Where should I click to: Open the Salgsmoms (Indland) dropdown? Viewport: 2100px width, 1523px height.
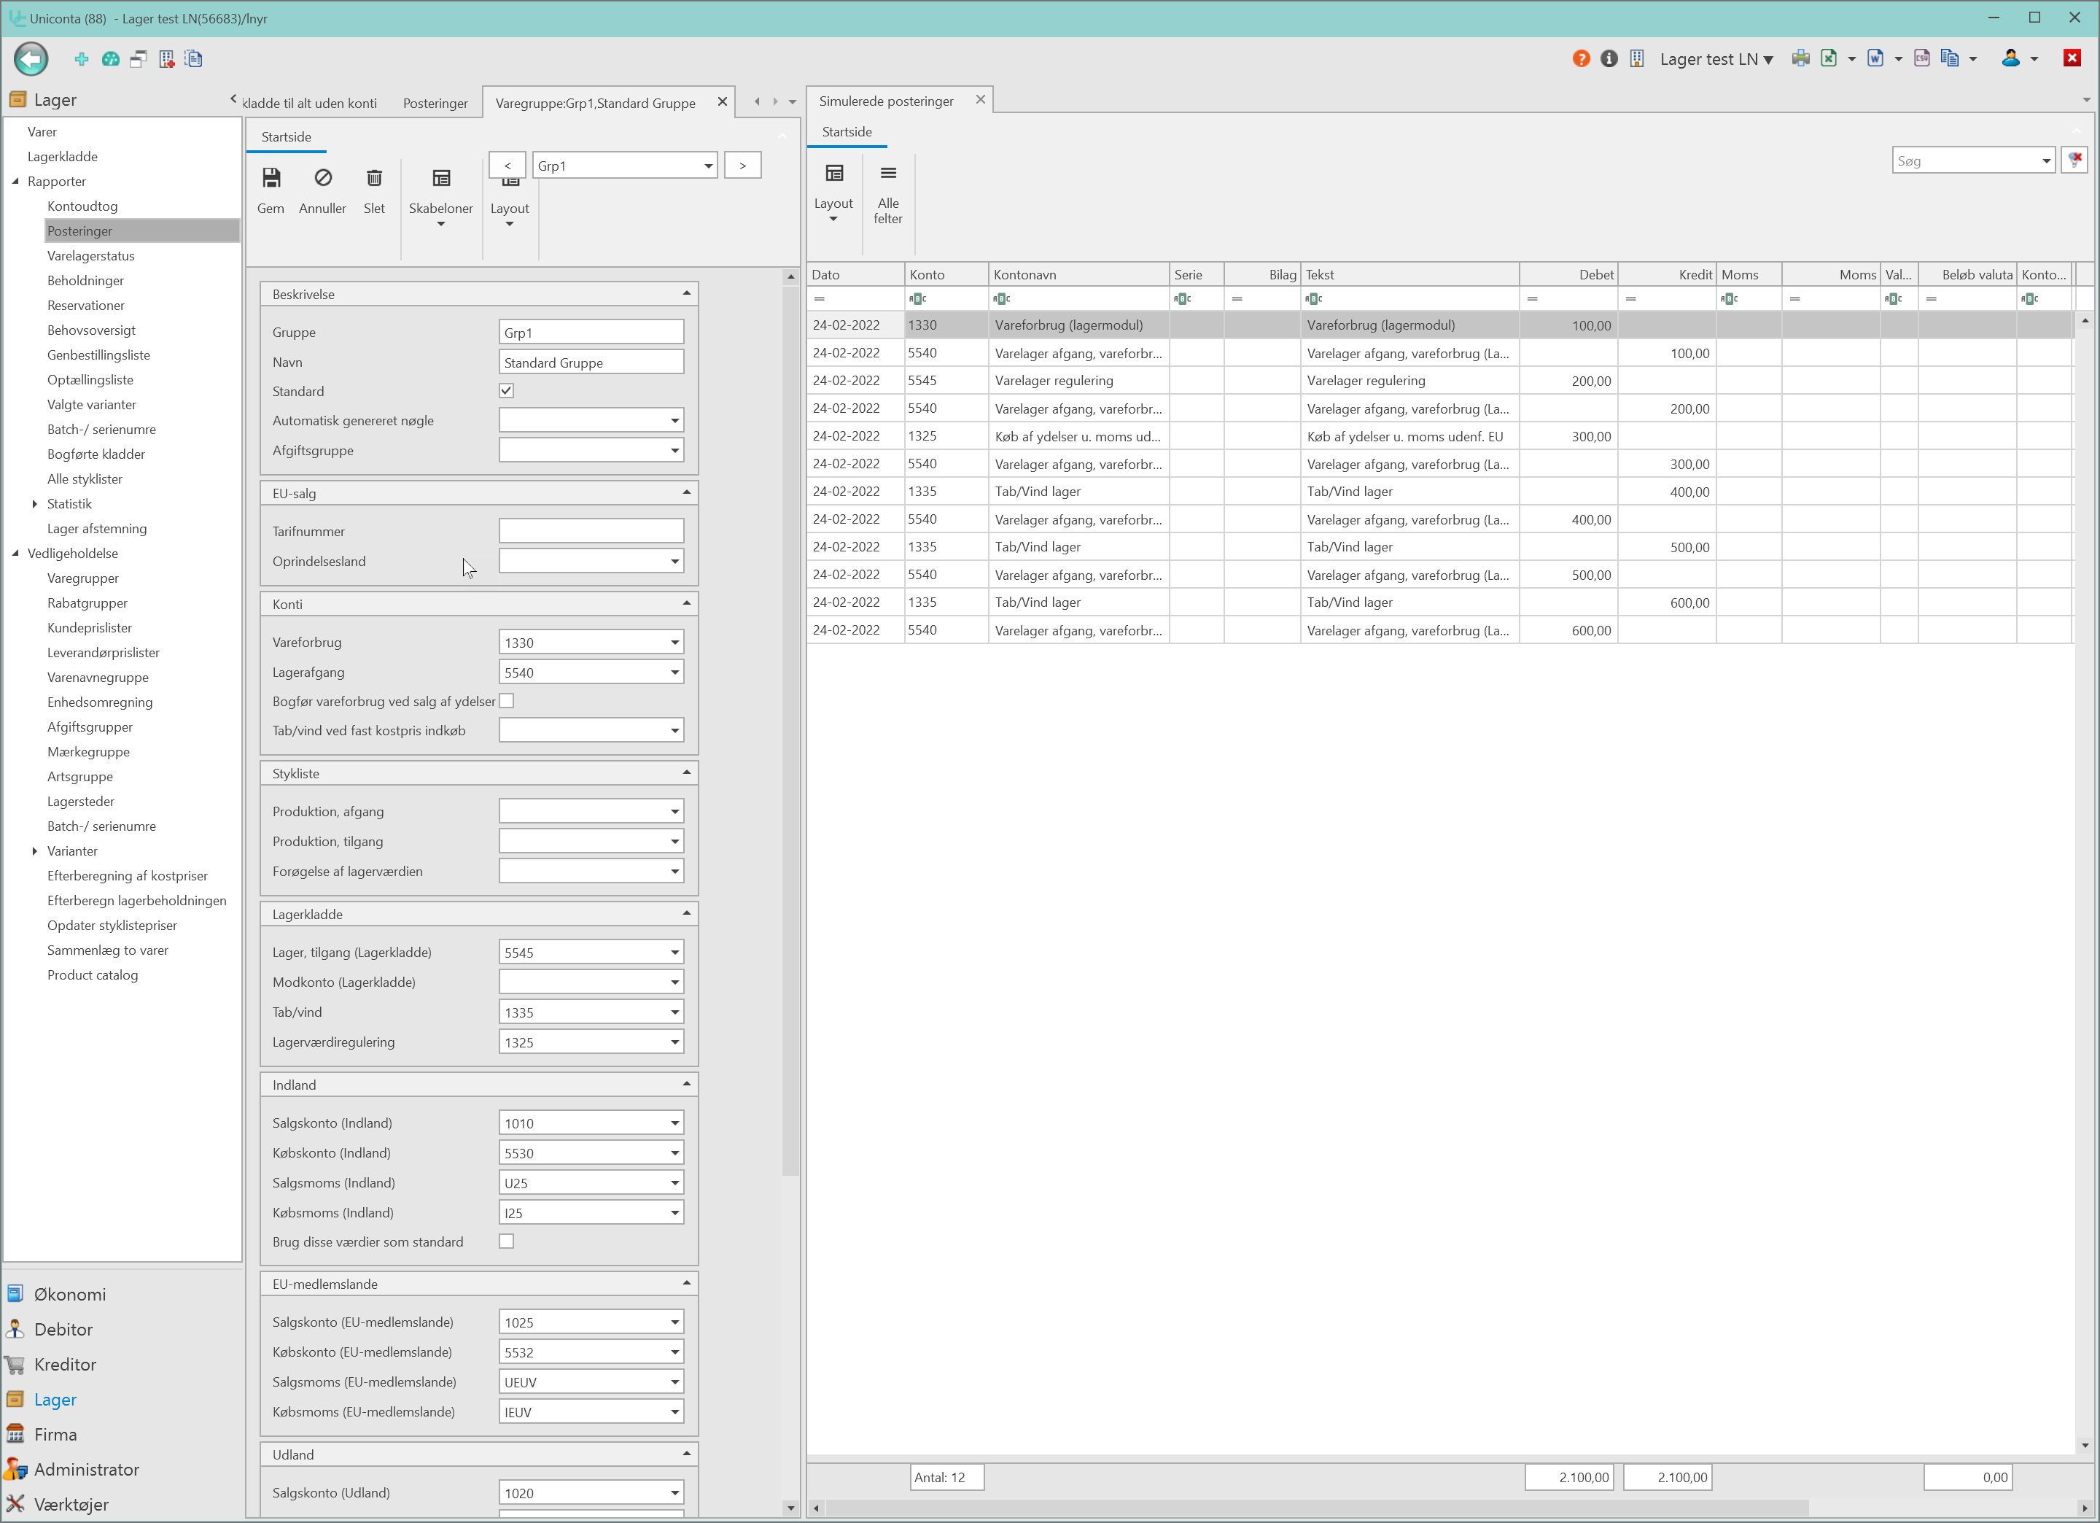pyautogui.click(x=675, y=1183)
